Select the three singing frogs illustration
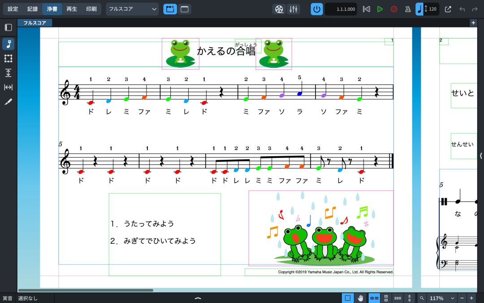 pos(321,228)
